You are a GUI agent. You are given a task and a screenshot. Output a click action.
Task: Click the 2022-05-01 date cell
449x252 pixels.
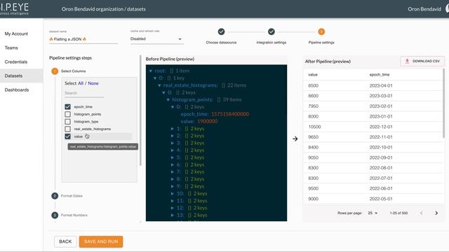pos(381,199)
